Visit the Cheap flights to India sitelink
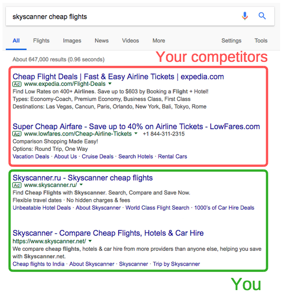The image size is (283, 296). tap(38, 264)
